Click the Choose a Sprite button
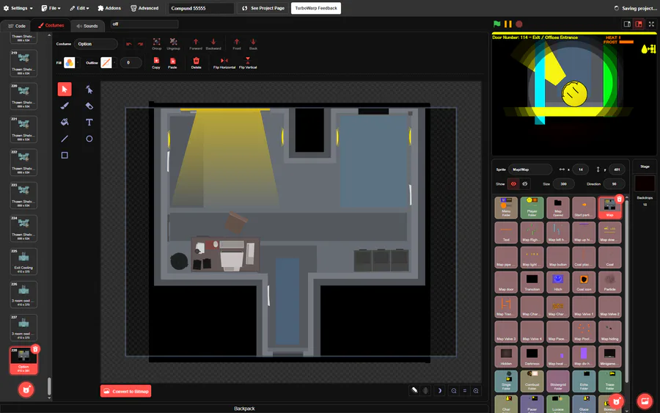This screenshot has height=413, width=660. click(x=616, y=401)
